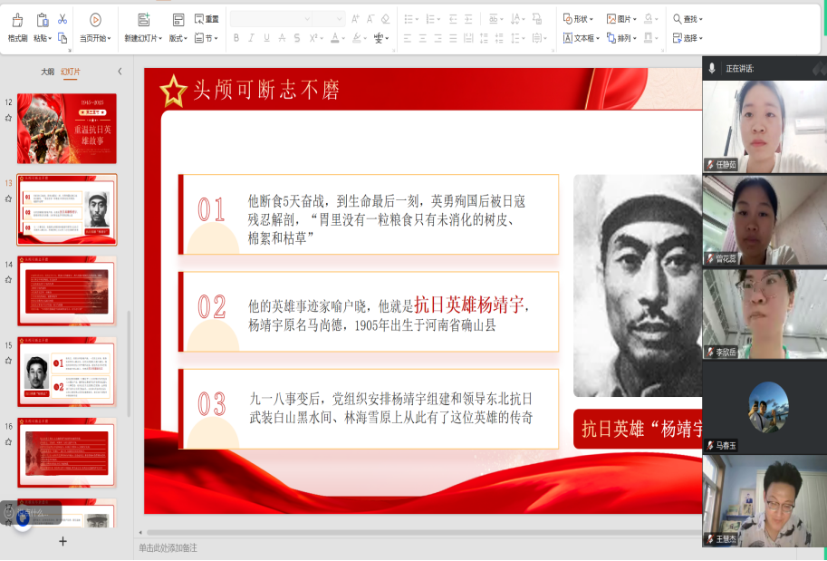This screenshot has height=561, width=827.
Task: Toggle bold formatting
Action: [x=236, y=38]
